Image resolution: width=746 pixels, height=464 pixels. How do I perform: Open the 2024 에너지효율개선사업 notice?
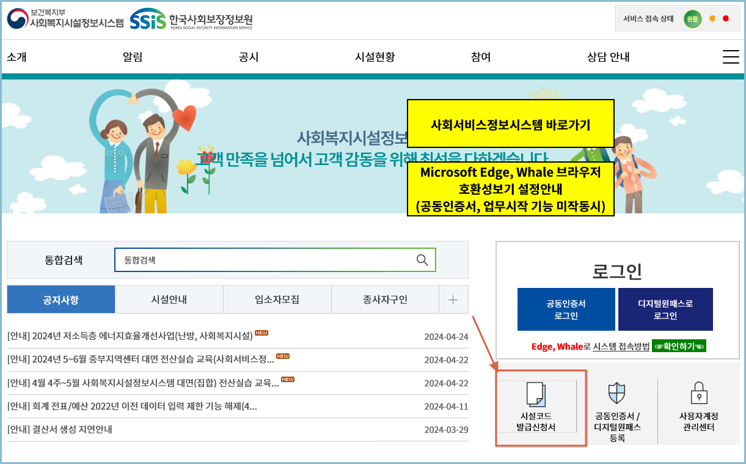click(x=141, y=337)
